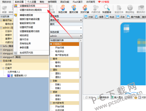Open the 查找 dropdown field

pyautogui.click(x=66, y=28)
